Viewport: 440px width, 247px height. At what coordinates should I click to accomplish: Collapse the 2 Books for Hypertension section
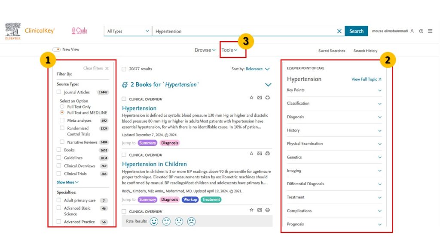coord(268,84)
